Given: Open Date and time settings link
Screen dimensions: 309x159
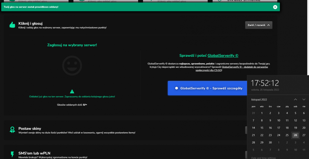Looking at the screenshot, I should click(264, 158).
